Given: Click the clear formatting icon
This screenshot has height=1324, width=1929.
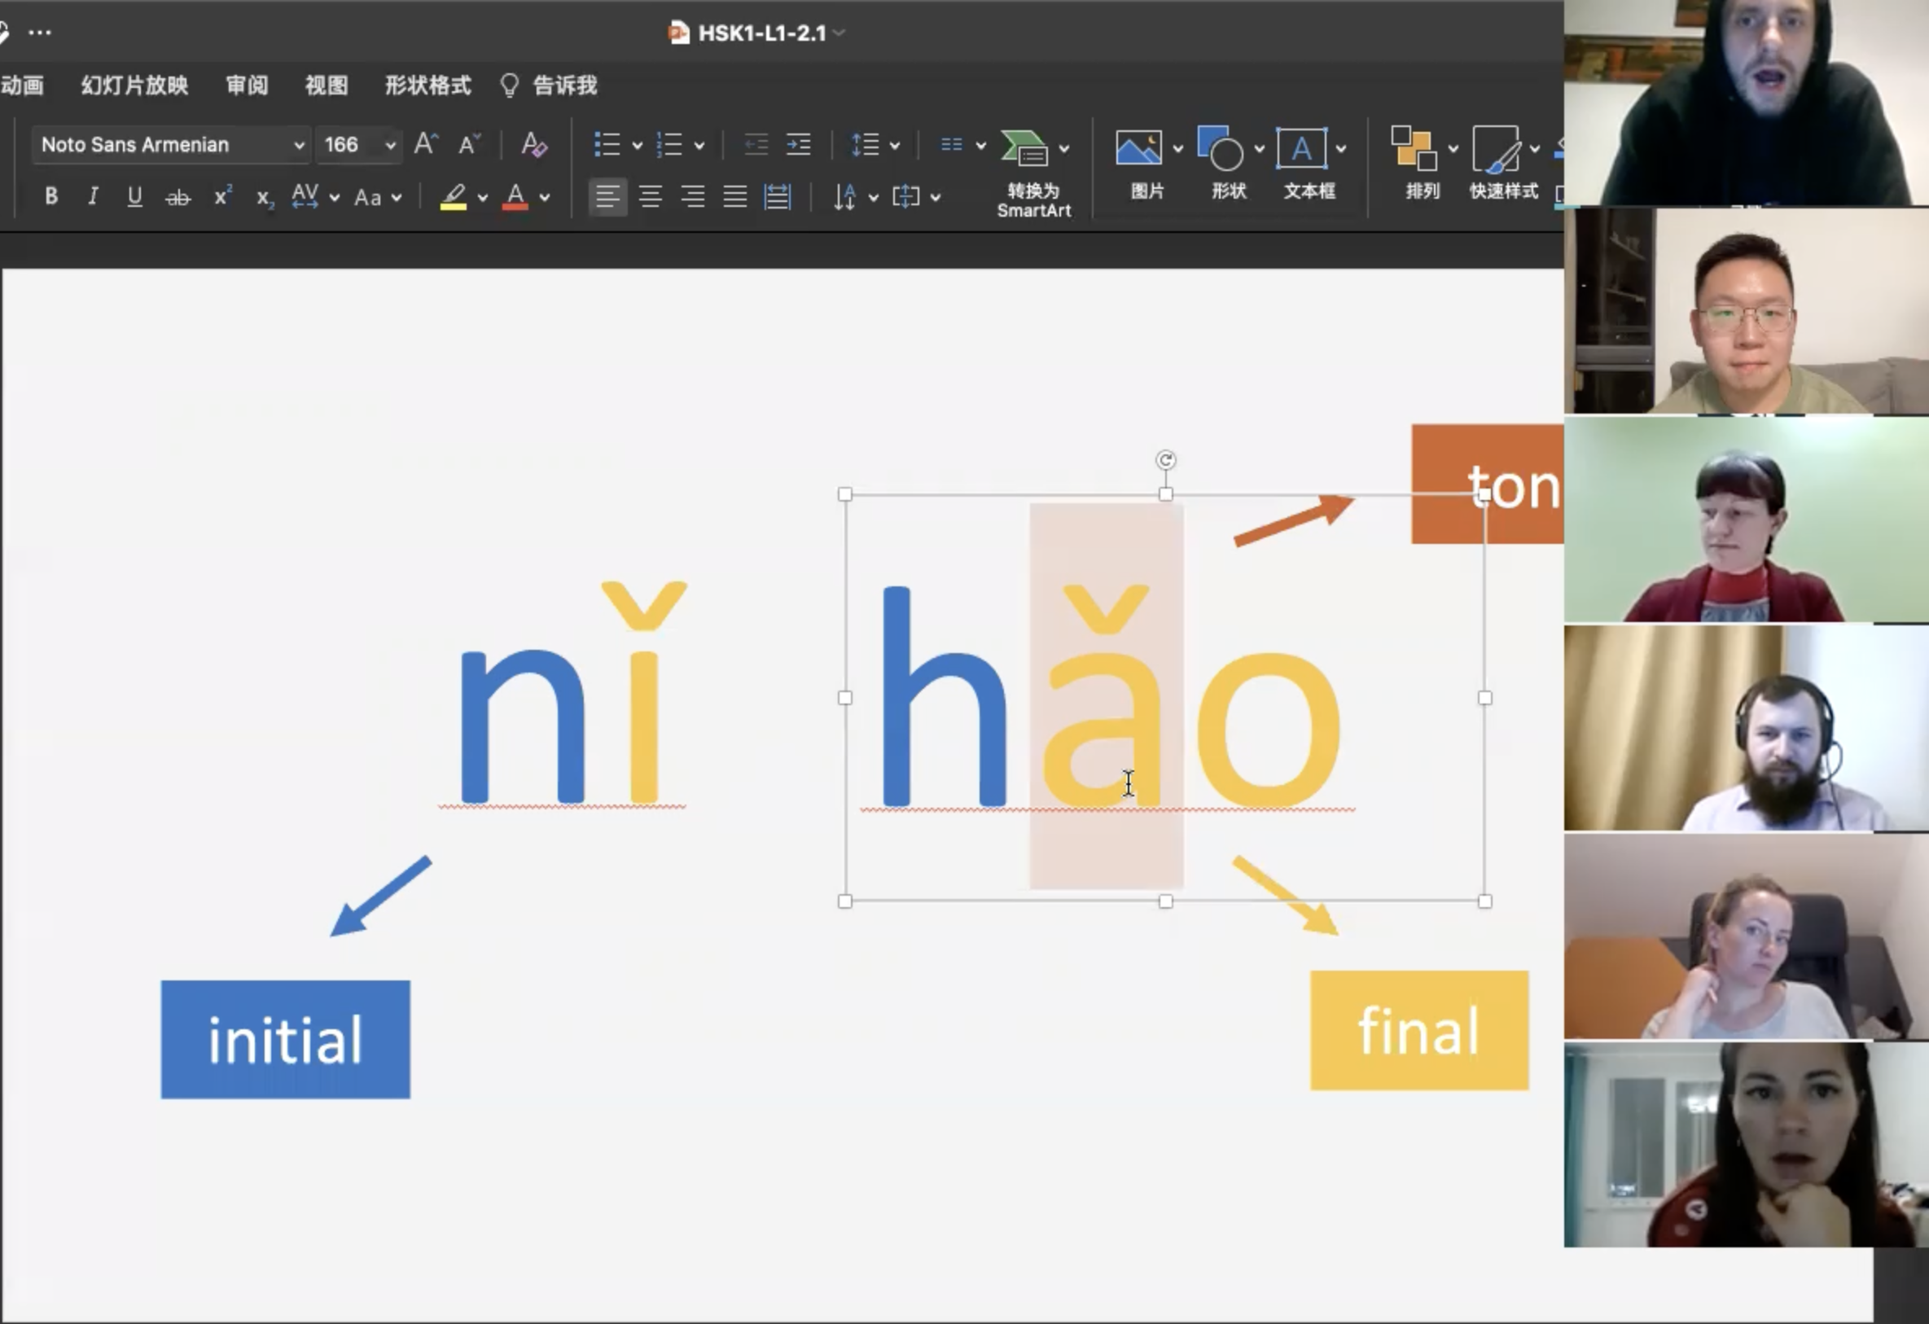Looking at the screenshot, I should pos(533,144).
